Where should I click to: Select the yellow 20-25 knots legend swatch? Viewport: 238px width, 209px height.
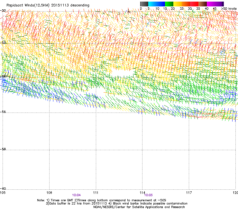click(x=178, y=4)
